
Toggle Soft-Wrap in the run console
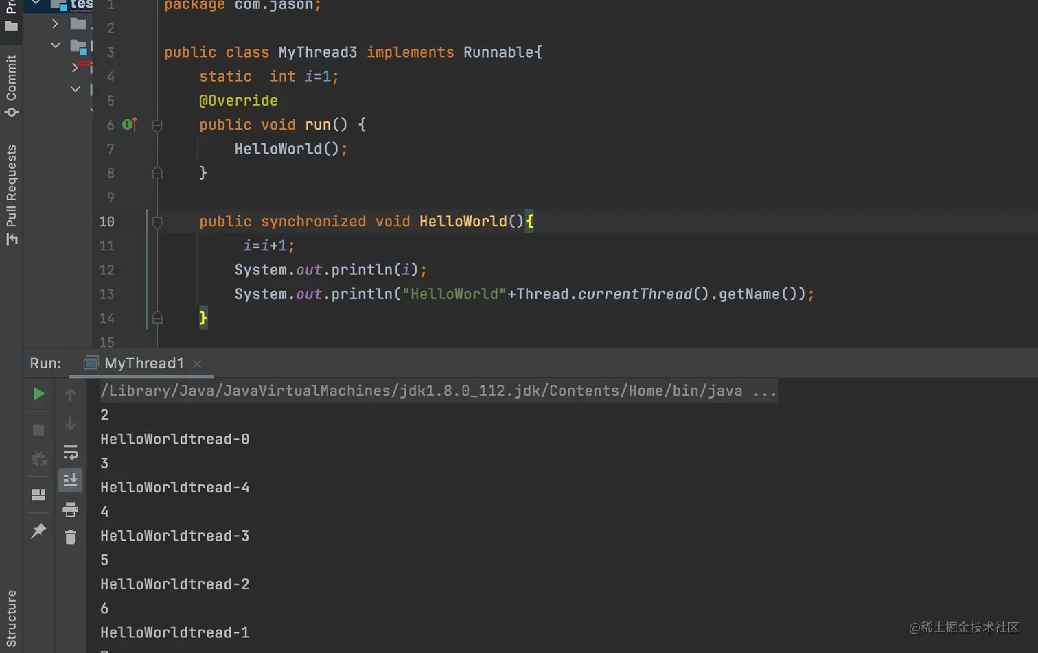70,452
